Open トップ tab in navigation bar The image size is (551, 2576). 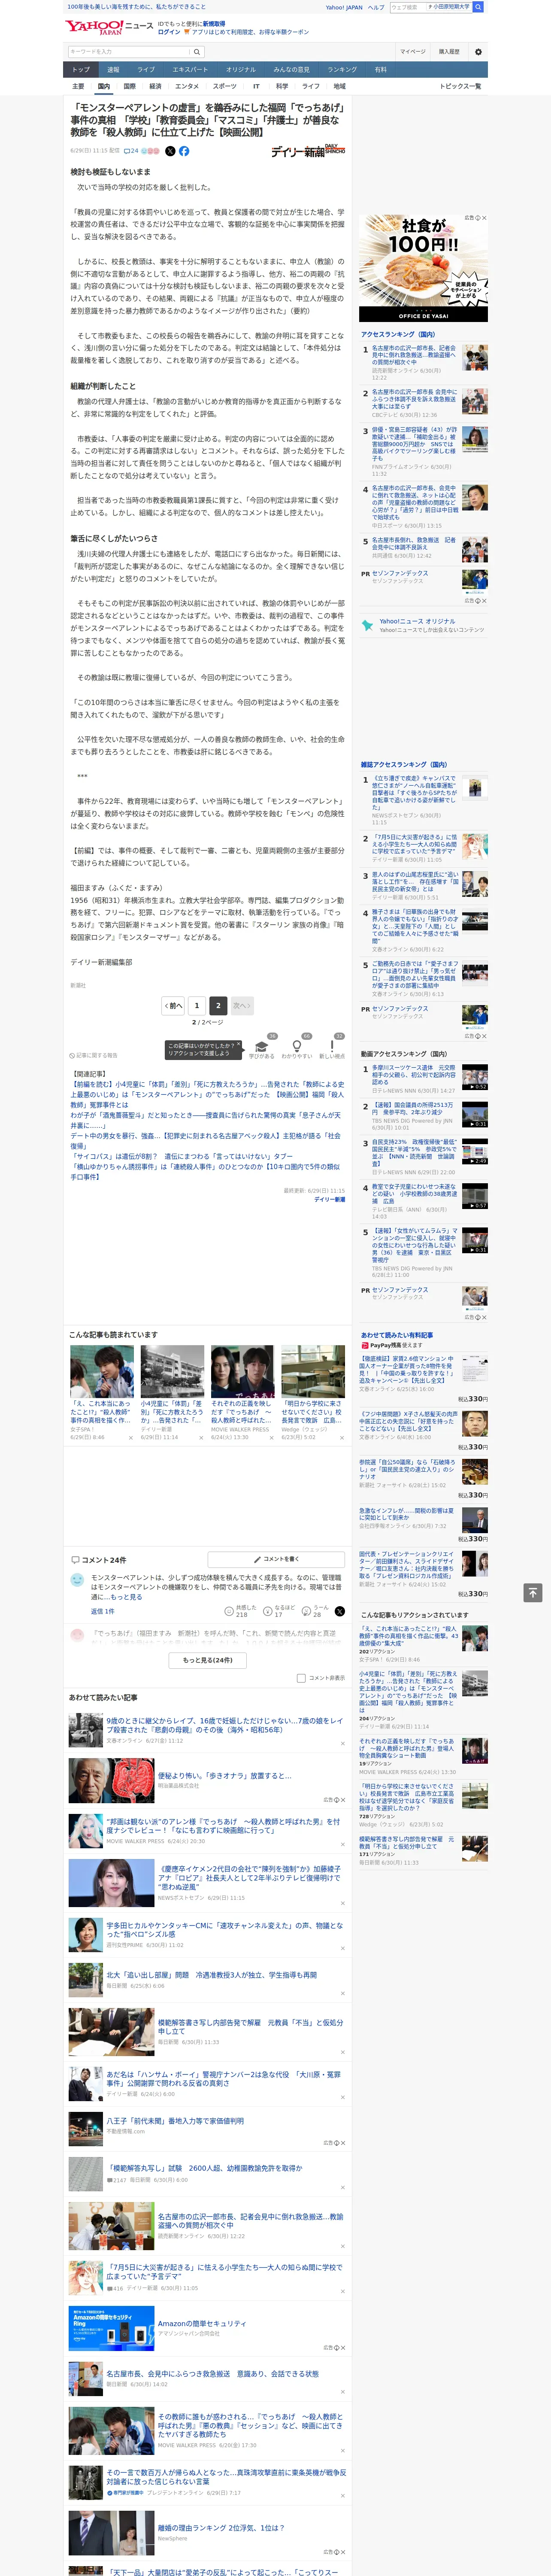pyautogui.click(x=81, y=70)
